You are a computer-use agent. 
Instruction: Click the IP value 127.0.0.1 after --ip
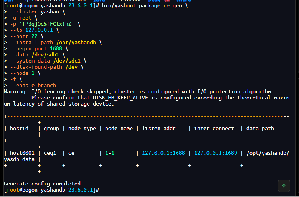coord(39,30)
